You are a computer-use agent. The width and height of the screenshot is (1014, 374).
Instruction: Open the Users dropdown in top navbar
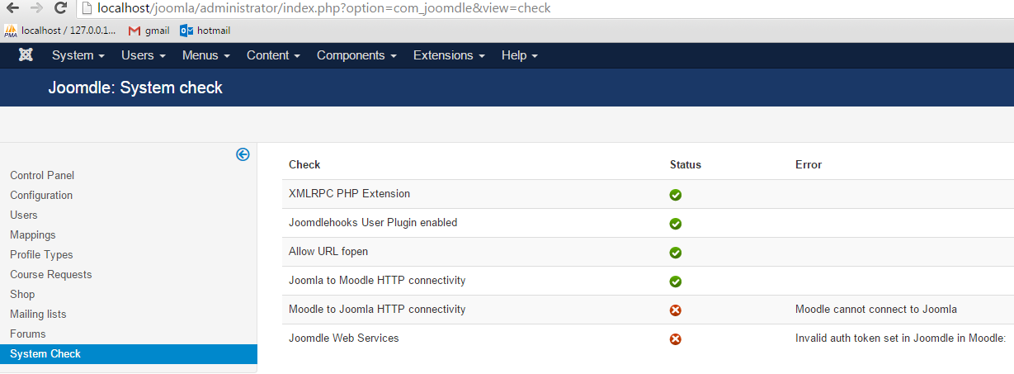143,55
